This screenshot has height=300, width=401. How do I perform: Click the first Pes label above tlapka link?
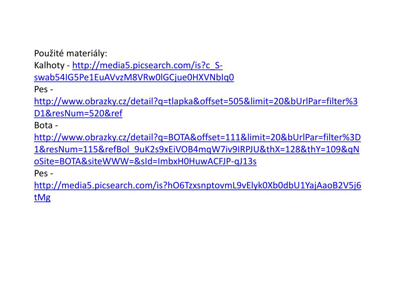pyautogui.click(x=41, y=89)
